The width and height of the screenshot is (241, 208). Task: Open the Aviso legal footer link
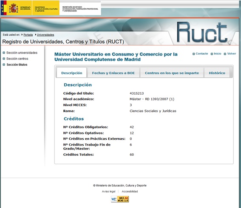(108, 191)
